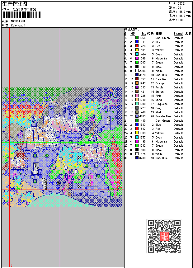Choose the Grey swatch beside 1227

click(137, 108)
